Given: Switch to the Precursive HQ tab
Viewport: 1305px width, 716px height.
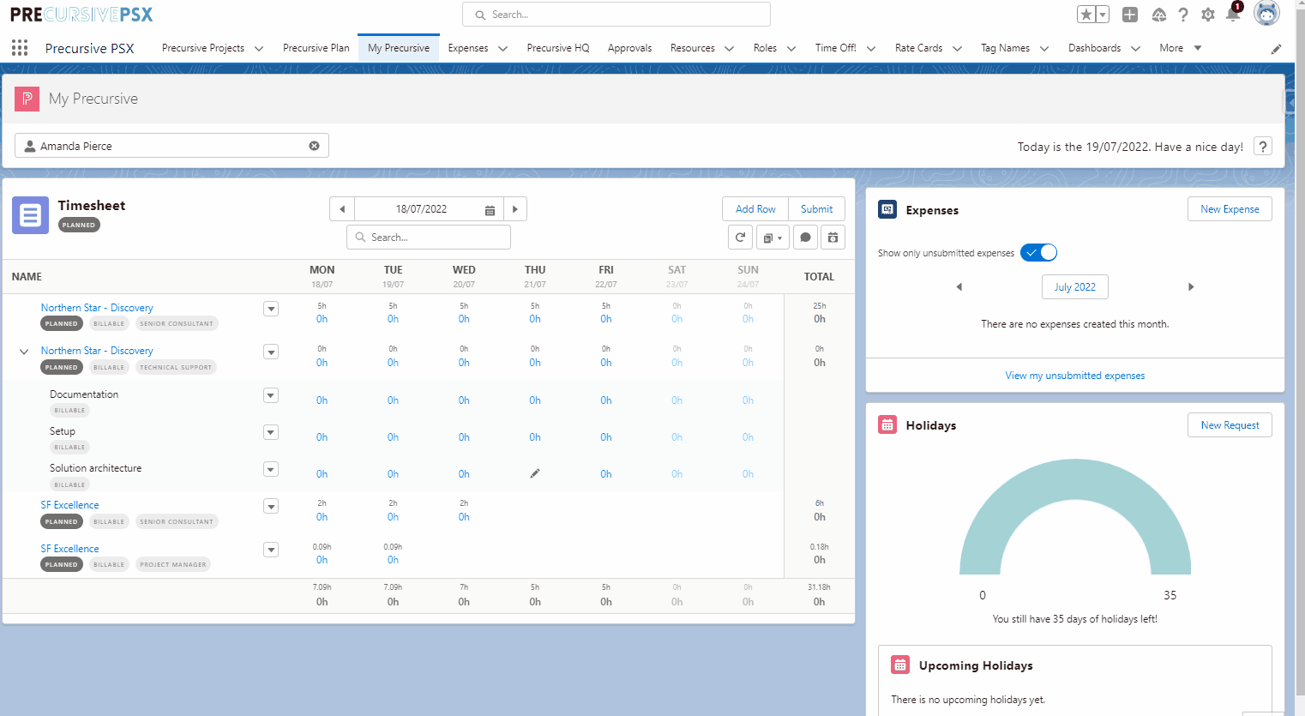Looking at the screenshot, I should point(557,48).
